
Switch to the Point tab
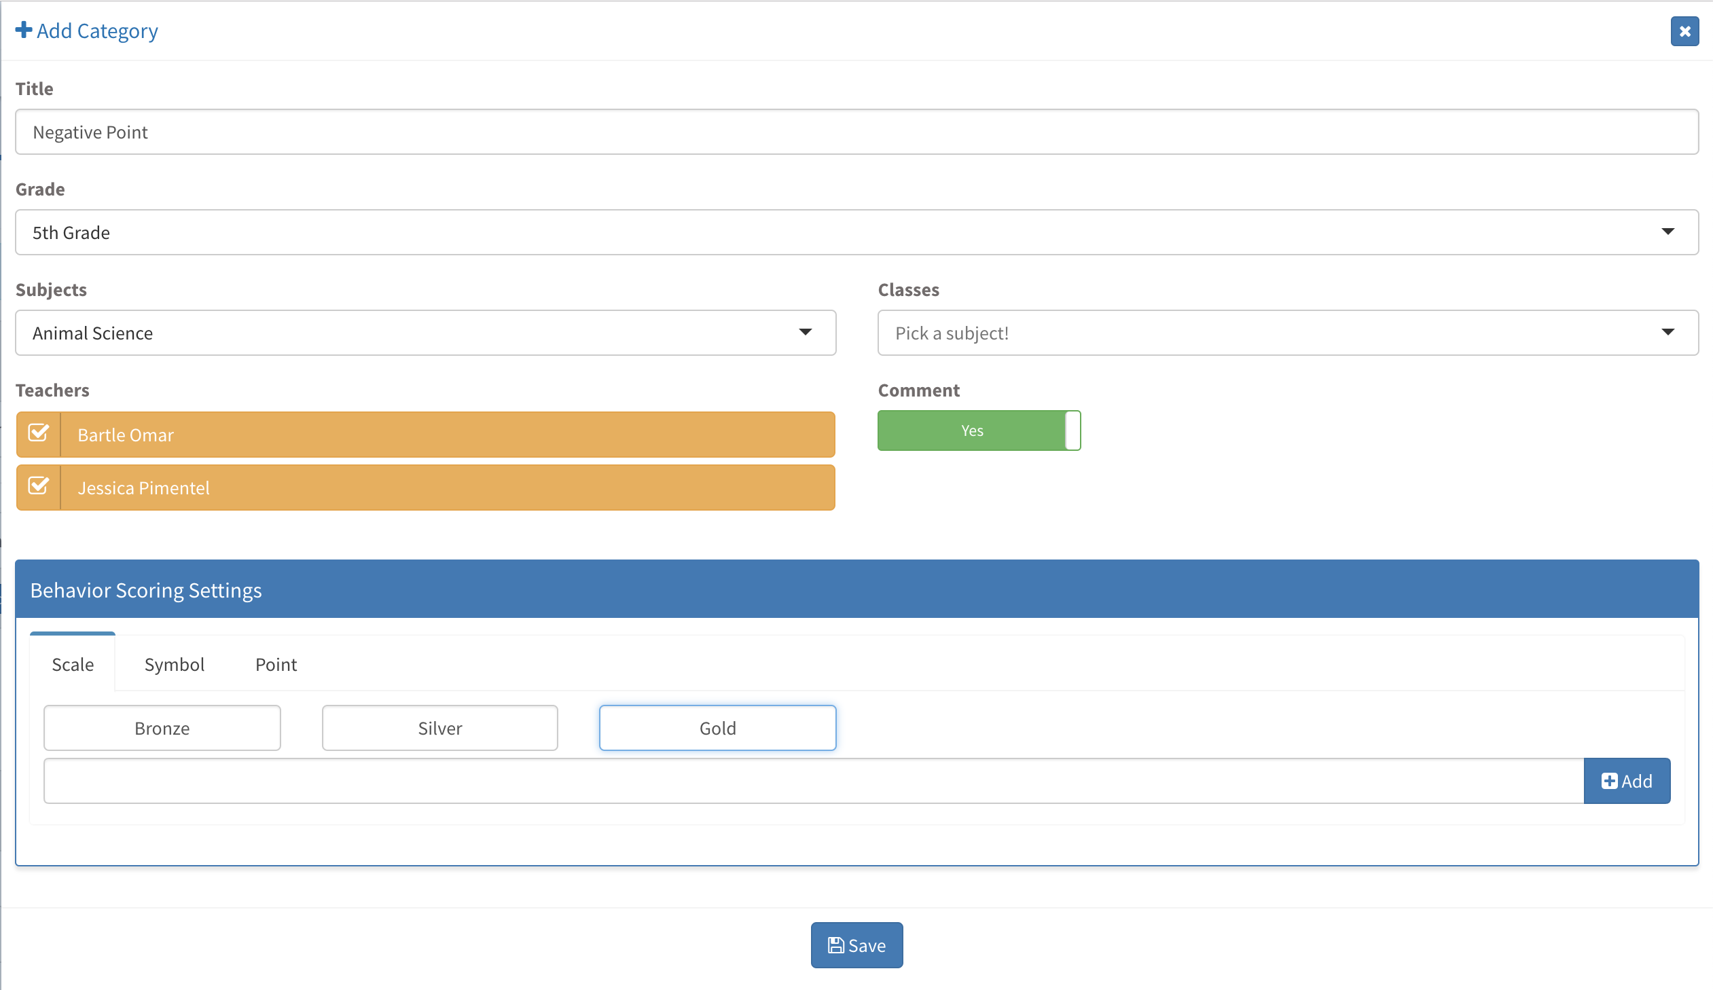coord(276,664)
